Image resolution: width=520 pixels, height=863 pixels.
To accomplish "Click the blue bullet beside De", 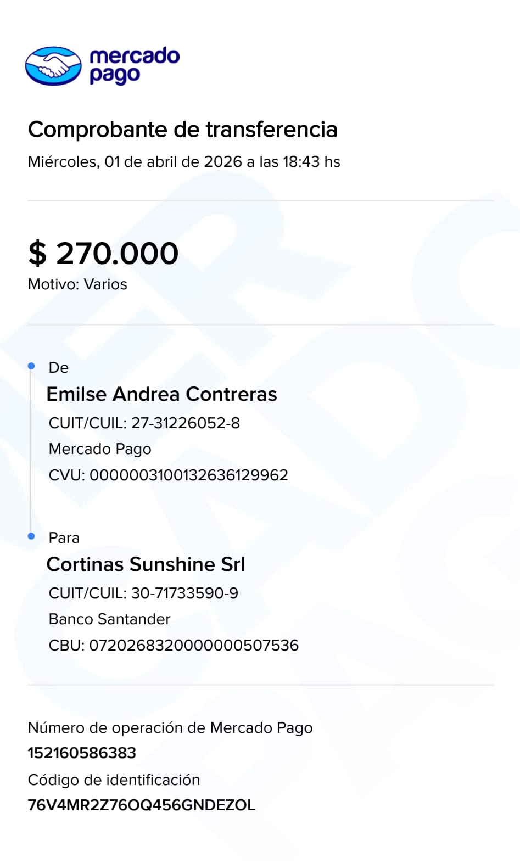I will [x=31, y=366].
